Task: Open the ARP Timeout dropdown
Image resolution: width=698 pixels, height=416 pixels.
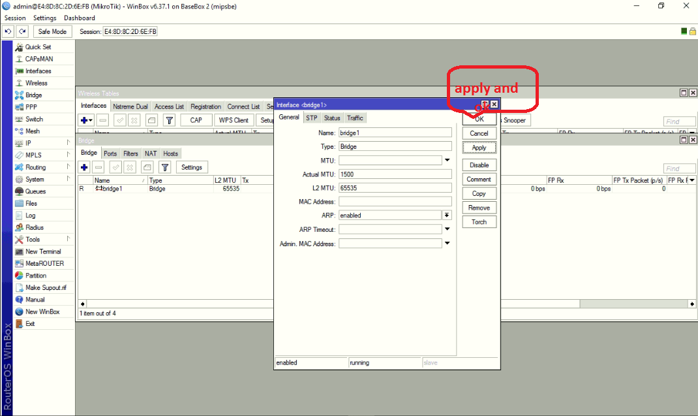Action: click(448, 229)
